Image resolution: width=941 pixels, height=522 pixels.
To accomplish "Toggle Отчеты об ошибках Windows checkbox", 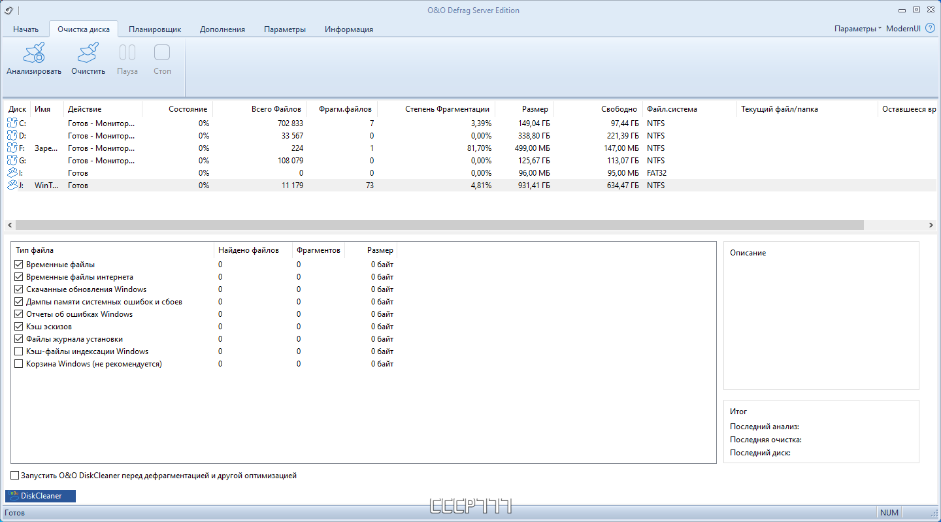I will 19,314.
